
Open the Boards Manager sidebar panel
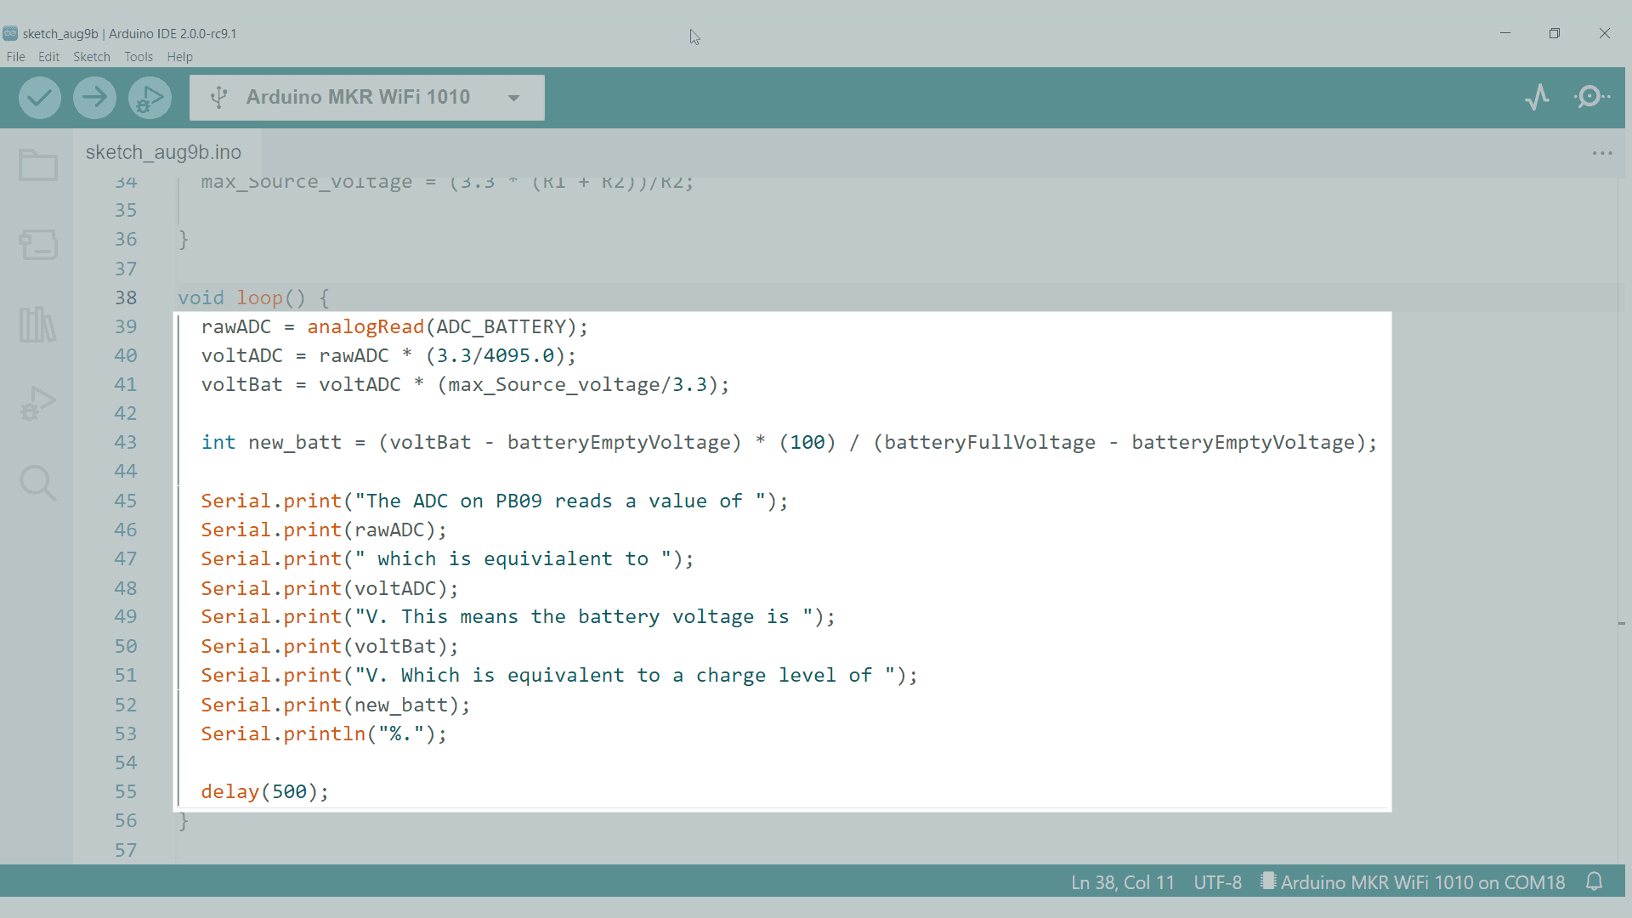38,245
